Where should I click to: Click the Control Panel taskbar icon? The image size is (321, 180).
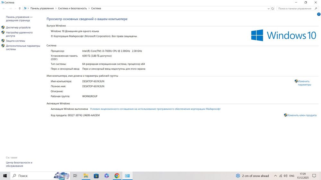coord(127,176)
